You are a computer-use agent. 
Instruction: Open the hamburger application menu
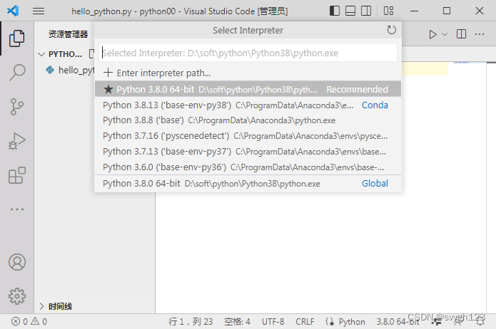coord(39,11)
